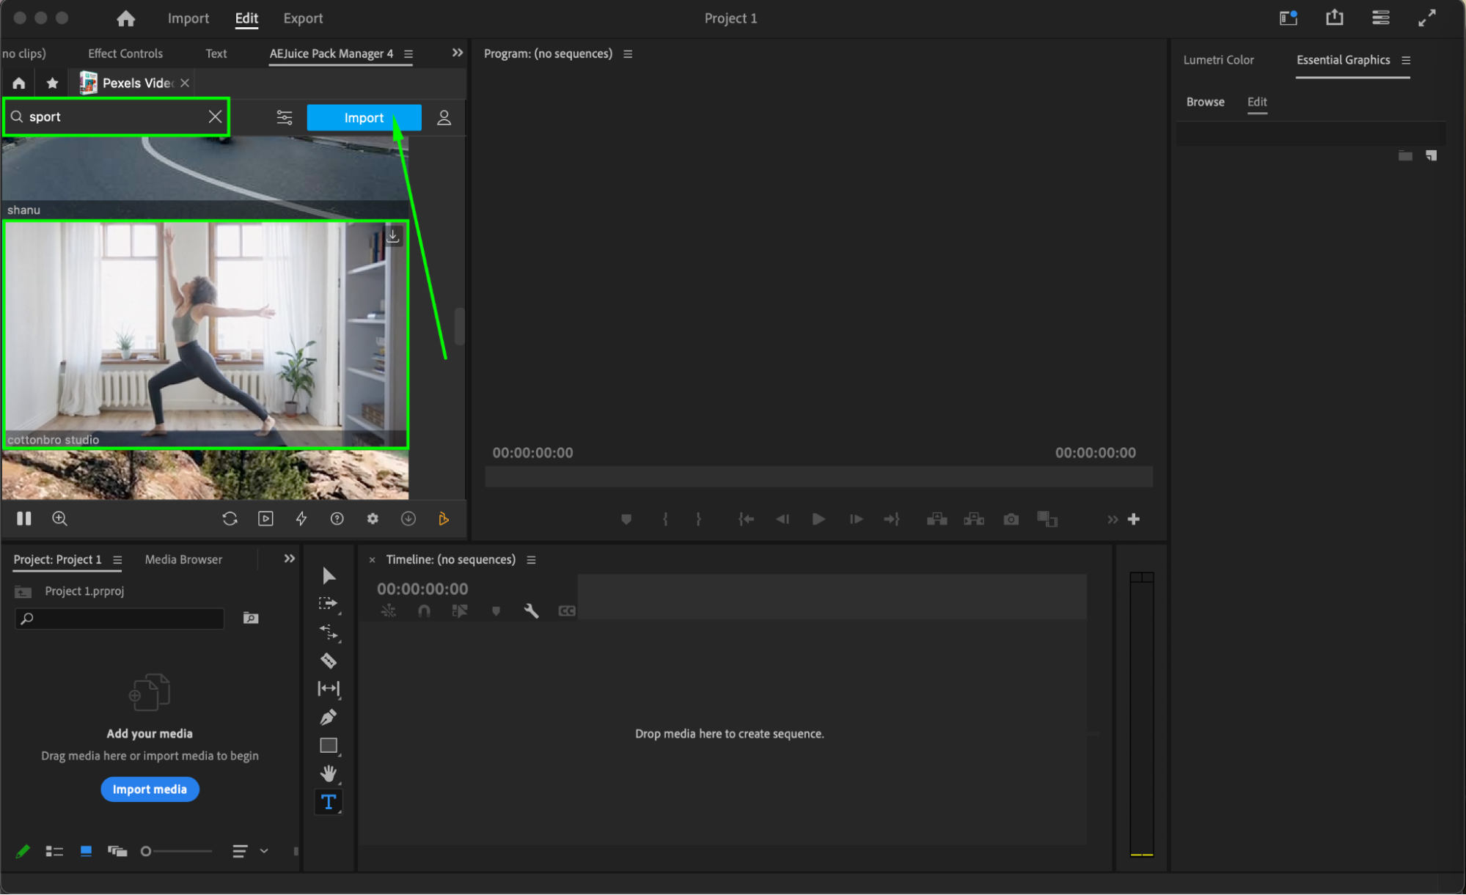
Task: Select the Pen tool
Action: click(328, 717)
